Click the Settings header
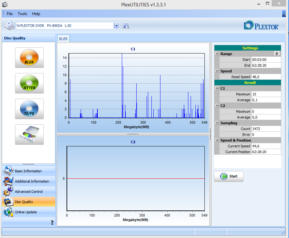This screenshot has width=289, height=238. point(248,48)
